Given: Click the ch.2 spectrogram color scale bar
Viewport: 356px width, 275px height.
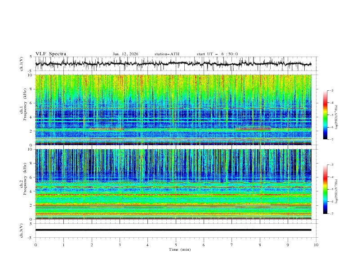Looking at the screenshot, I should click(325, 189).
